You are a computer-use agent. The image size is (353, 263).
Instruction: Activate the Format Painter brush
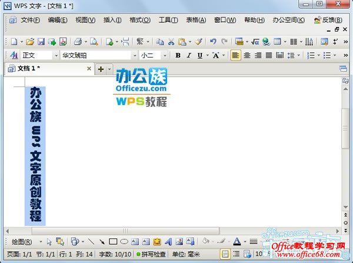click(x=199, y=42)
